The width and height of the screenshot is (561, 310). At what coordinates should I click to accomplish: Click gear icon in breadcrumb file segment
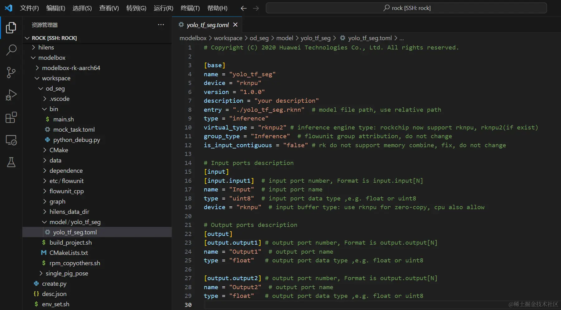(x=343, y=38)
